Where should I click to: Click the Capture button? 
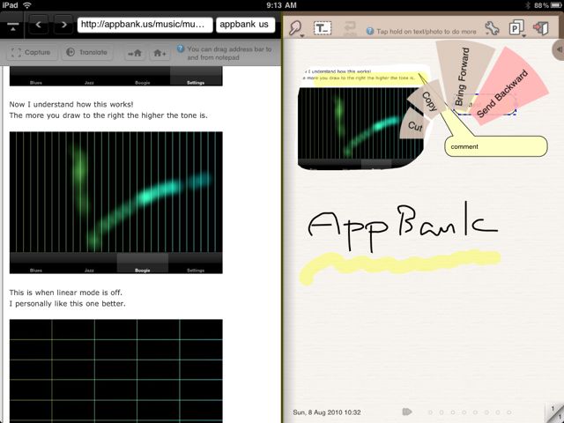(31, 53)
